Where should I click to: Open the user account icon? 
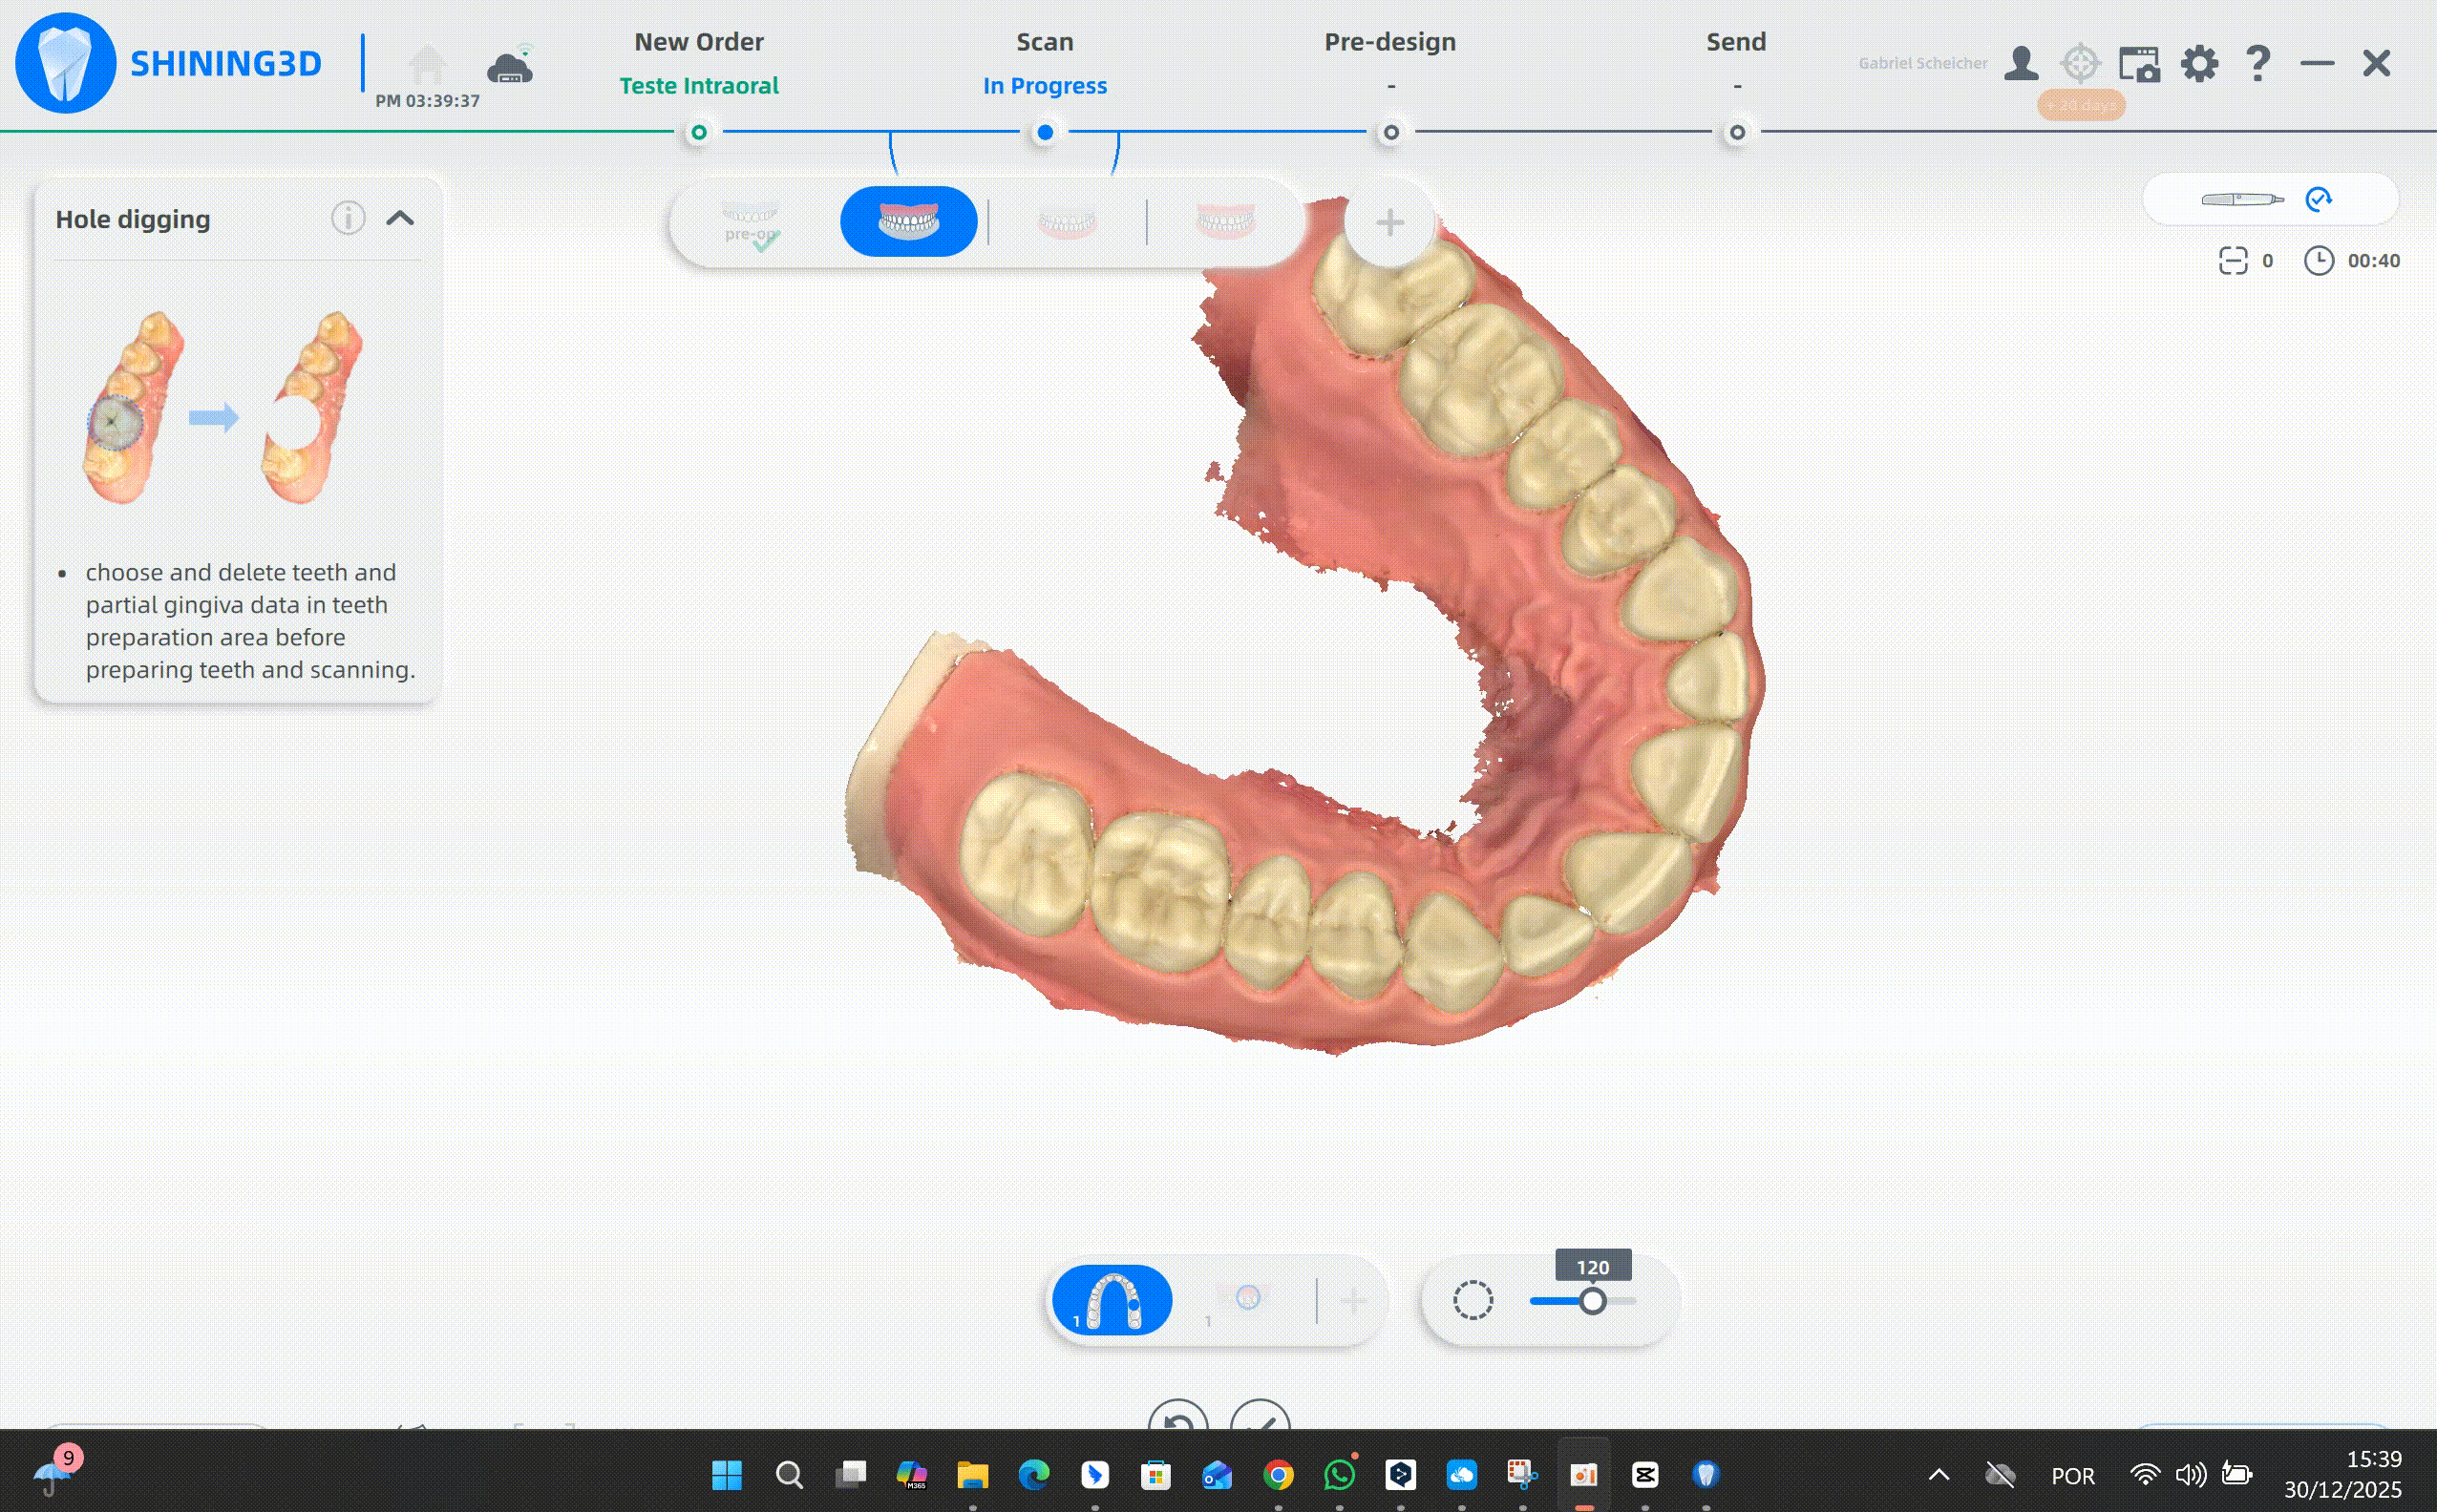[x=2021, y=64]
